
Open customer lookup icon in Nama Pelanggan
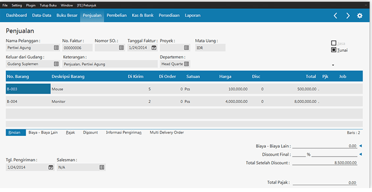pos(56,48)
